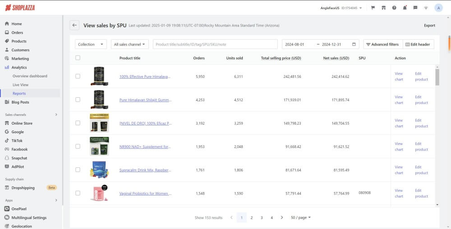Open Orders in the sidebar
This screenshot has width=451, height=229.
tap(17, 32)
